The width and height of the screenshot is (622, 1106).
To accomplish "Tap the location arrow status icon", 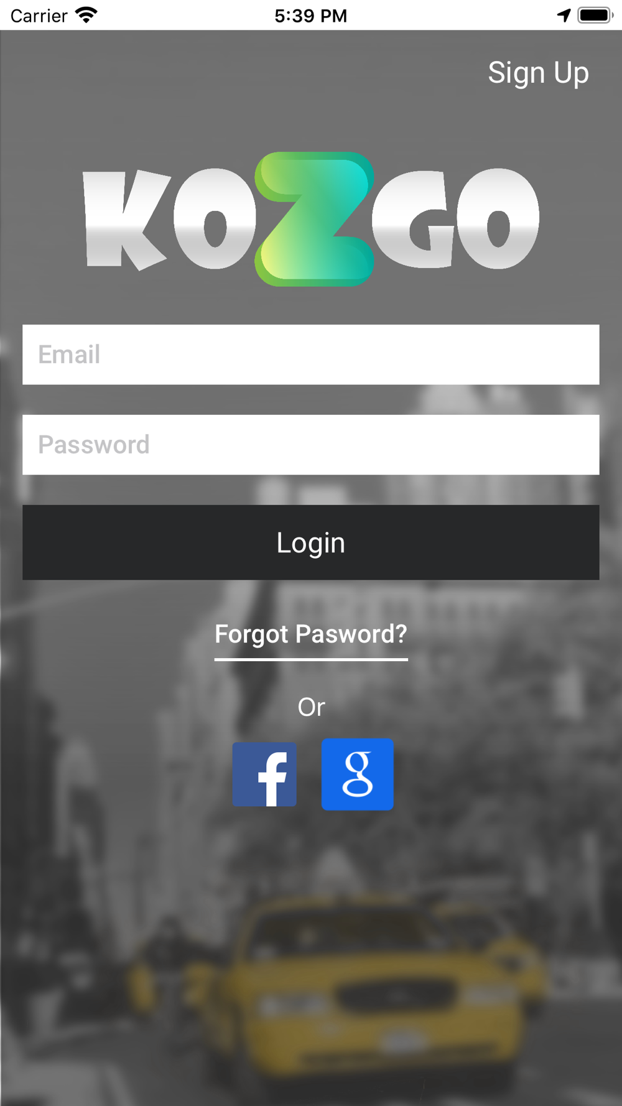I will click(x=564, y=15).
